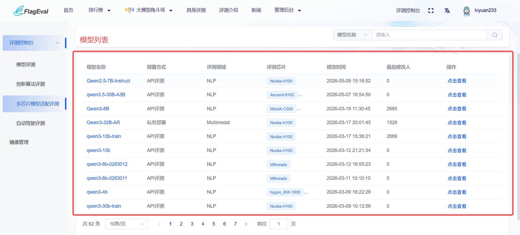Open the Qwen3-32B-AR model link

103,123
